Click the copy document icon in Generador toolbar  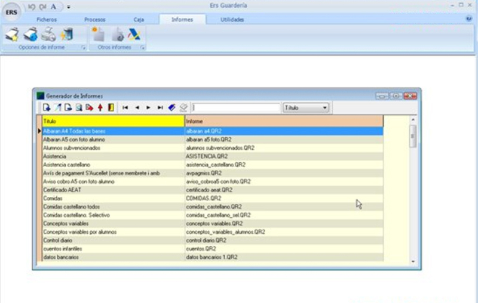pos(68,107)
